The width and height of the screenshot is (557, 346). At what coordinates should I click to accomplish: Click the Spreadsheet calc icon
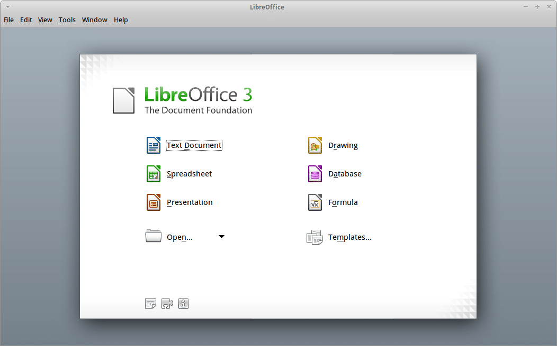tap(154, 174)
